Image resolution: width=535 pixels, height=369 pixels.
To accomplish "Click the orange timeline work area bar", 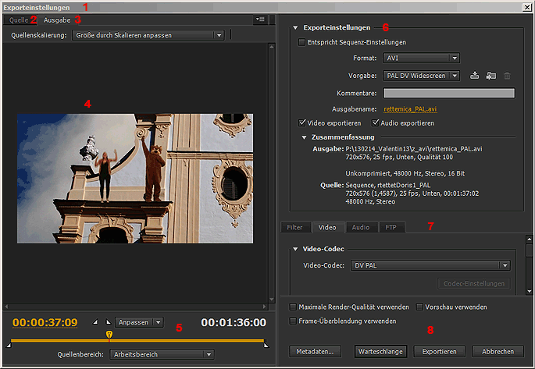I will [x=137, y=340].
